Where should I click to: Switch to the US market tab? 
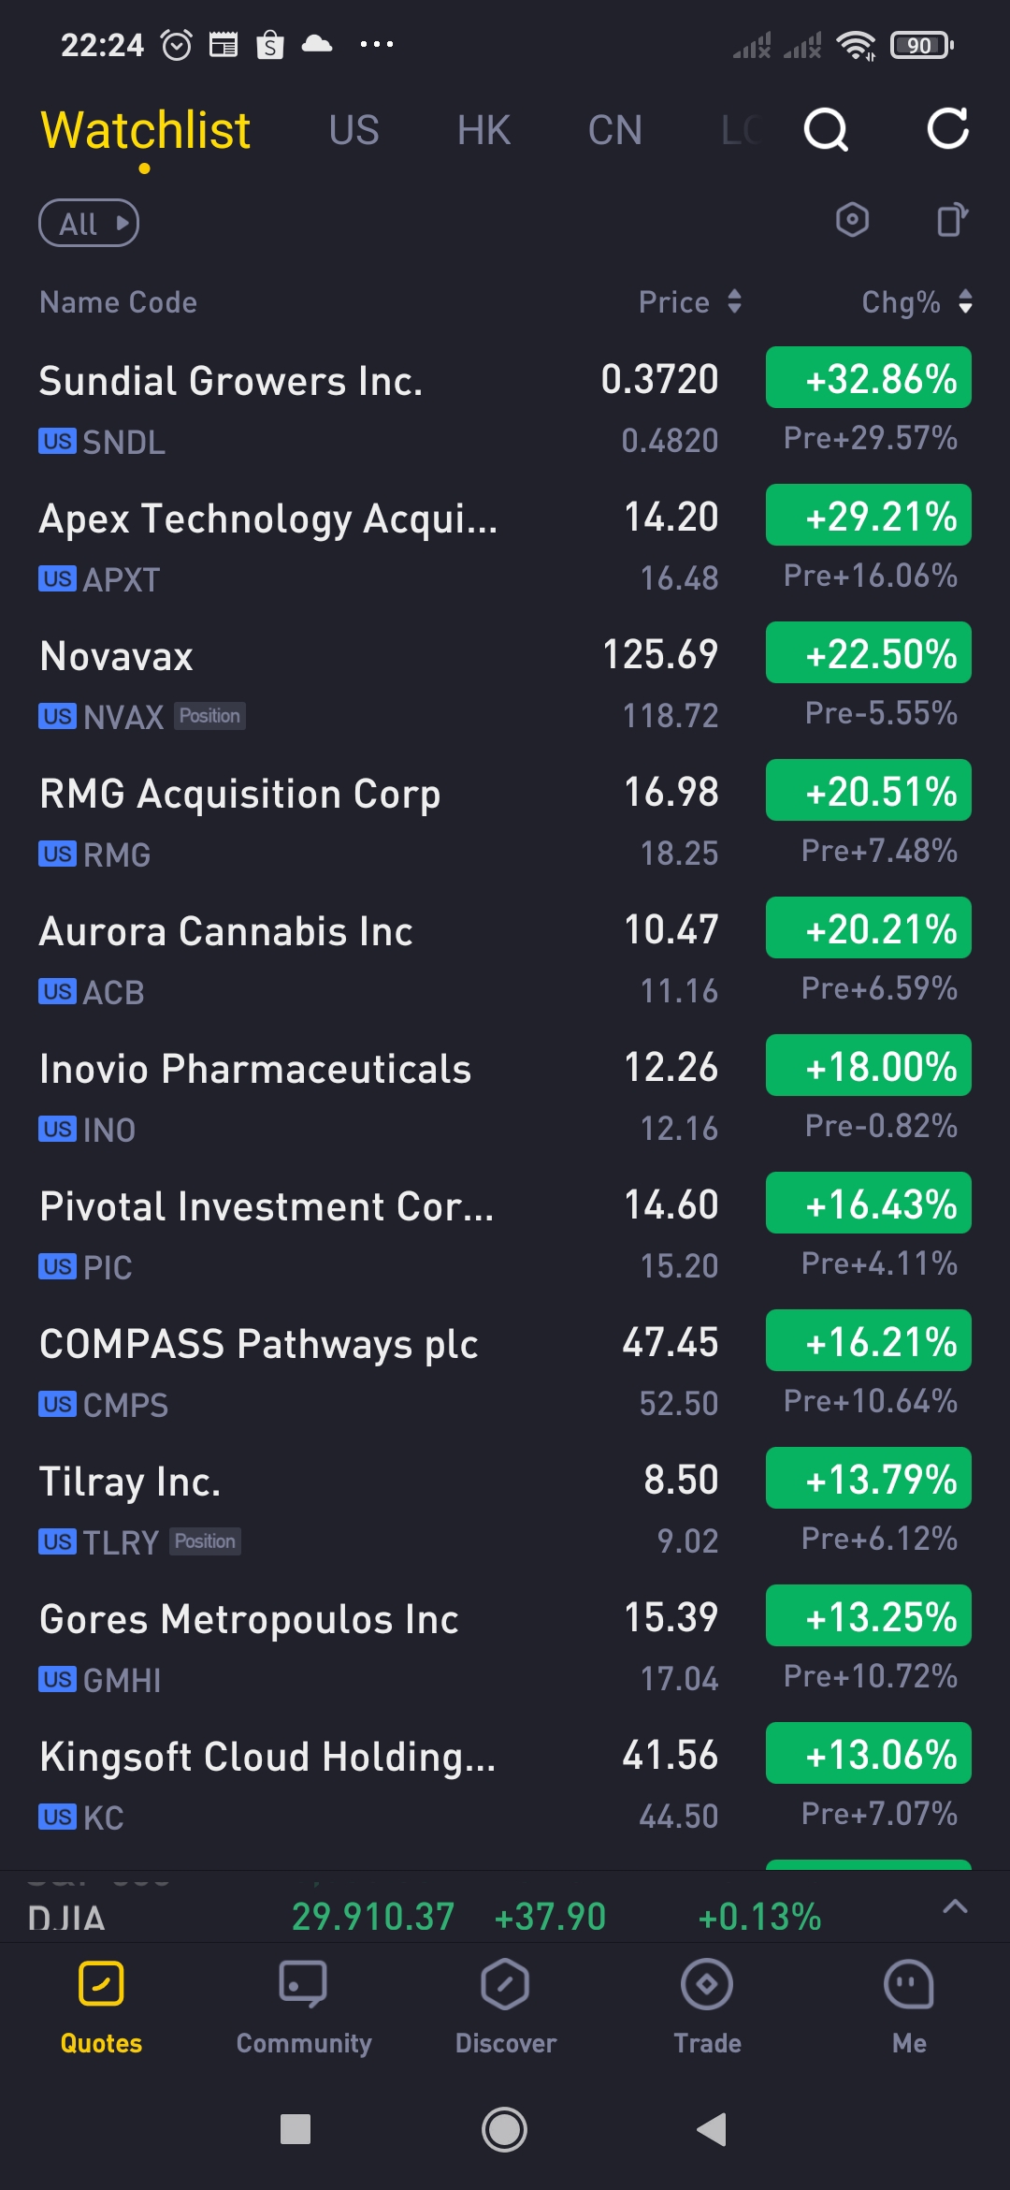tap(353, 131)
